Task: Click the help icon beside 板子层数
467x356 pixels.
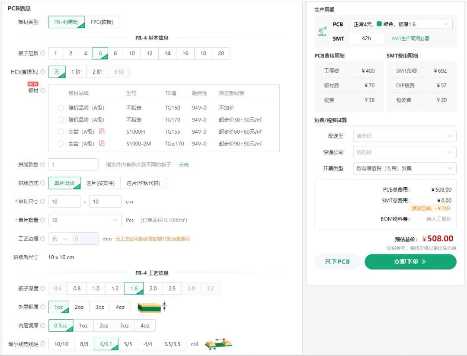Action: [42, 53]
